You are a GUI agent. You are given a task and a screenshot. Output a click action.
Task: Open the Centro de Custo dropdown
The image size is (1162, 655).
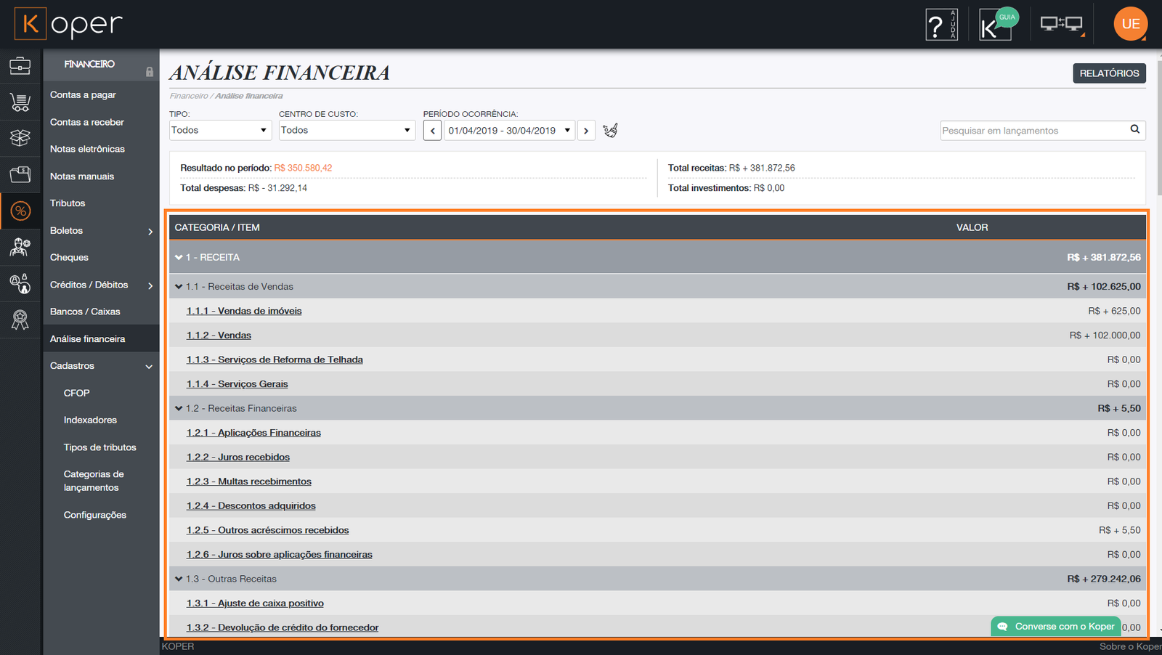346,131
